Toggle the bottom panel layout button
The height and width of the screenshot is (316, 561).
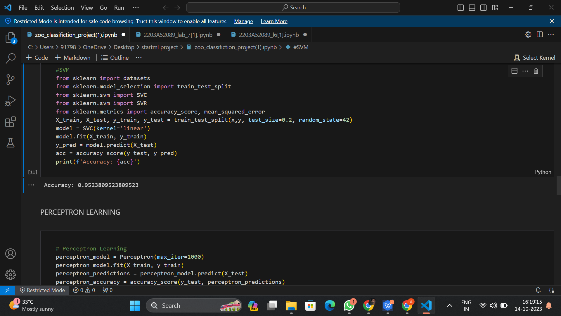point(472,8)
